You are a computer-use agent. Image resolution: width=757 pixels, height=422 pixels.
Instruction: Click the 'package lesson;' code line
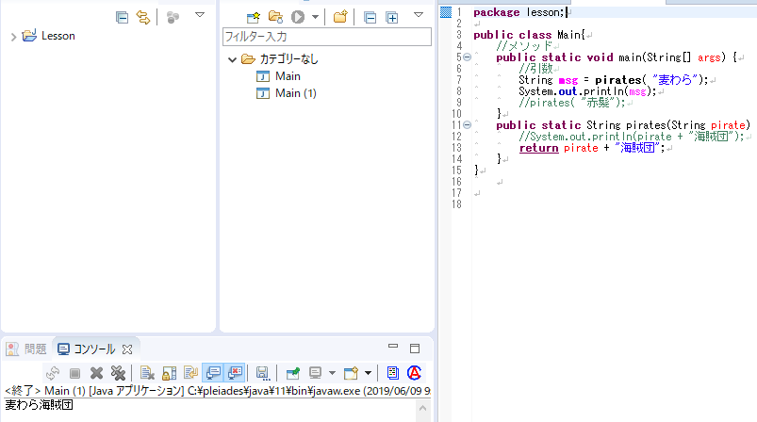point(518,12)
